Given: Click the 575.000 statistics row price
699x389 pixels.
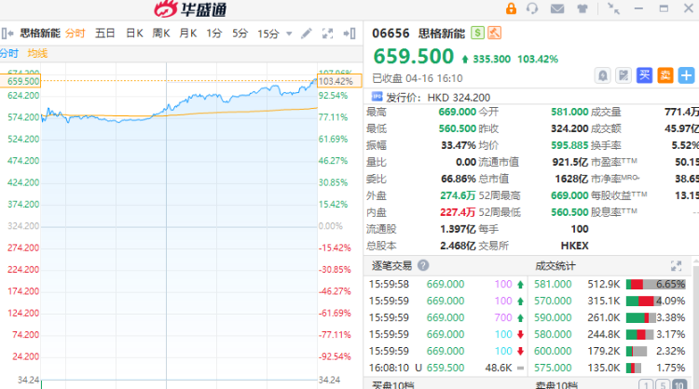Looking at the screenshot, I should pos(553,368).
